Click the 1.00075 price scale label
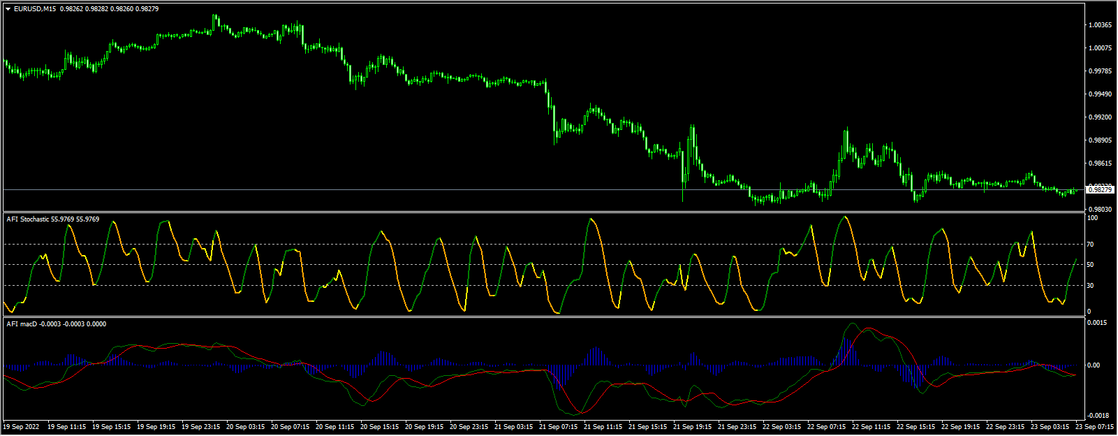 [1101, 48]
